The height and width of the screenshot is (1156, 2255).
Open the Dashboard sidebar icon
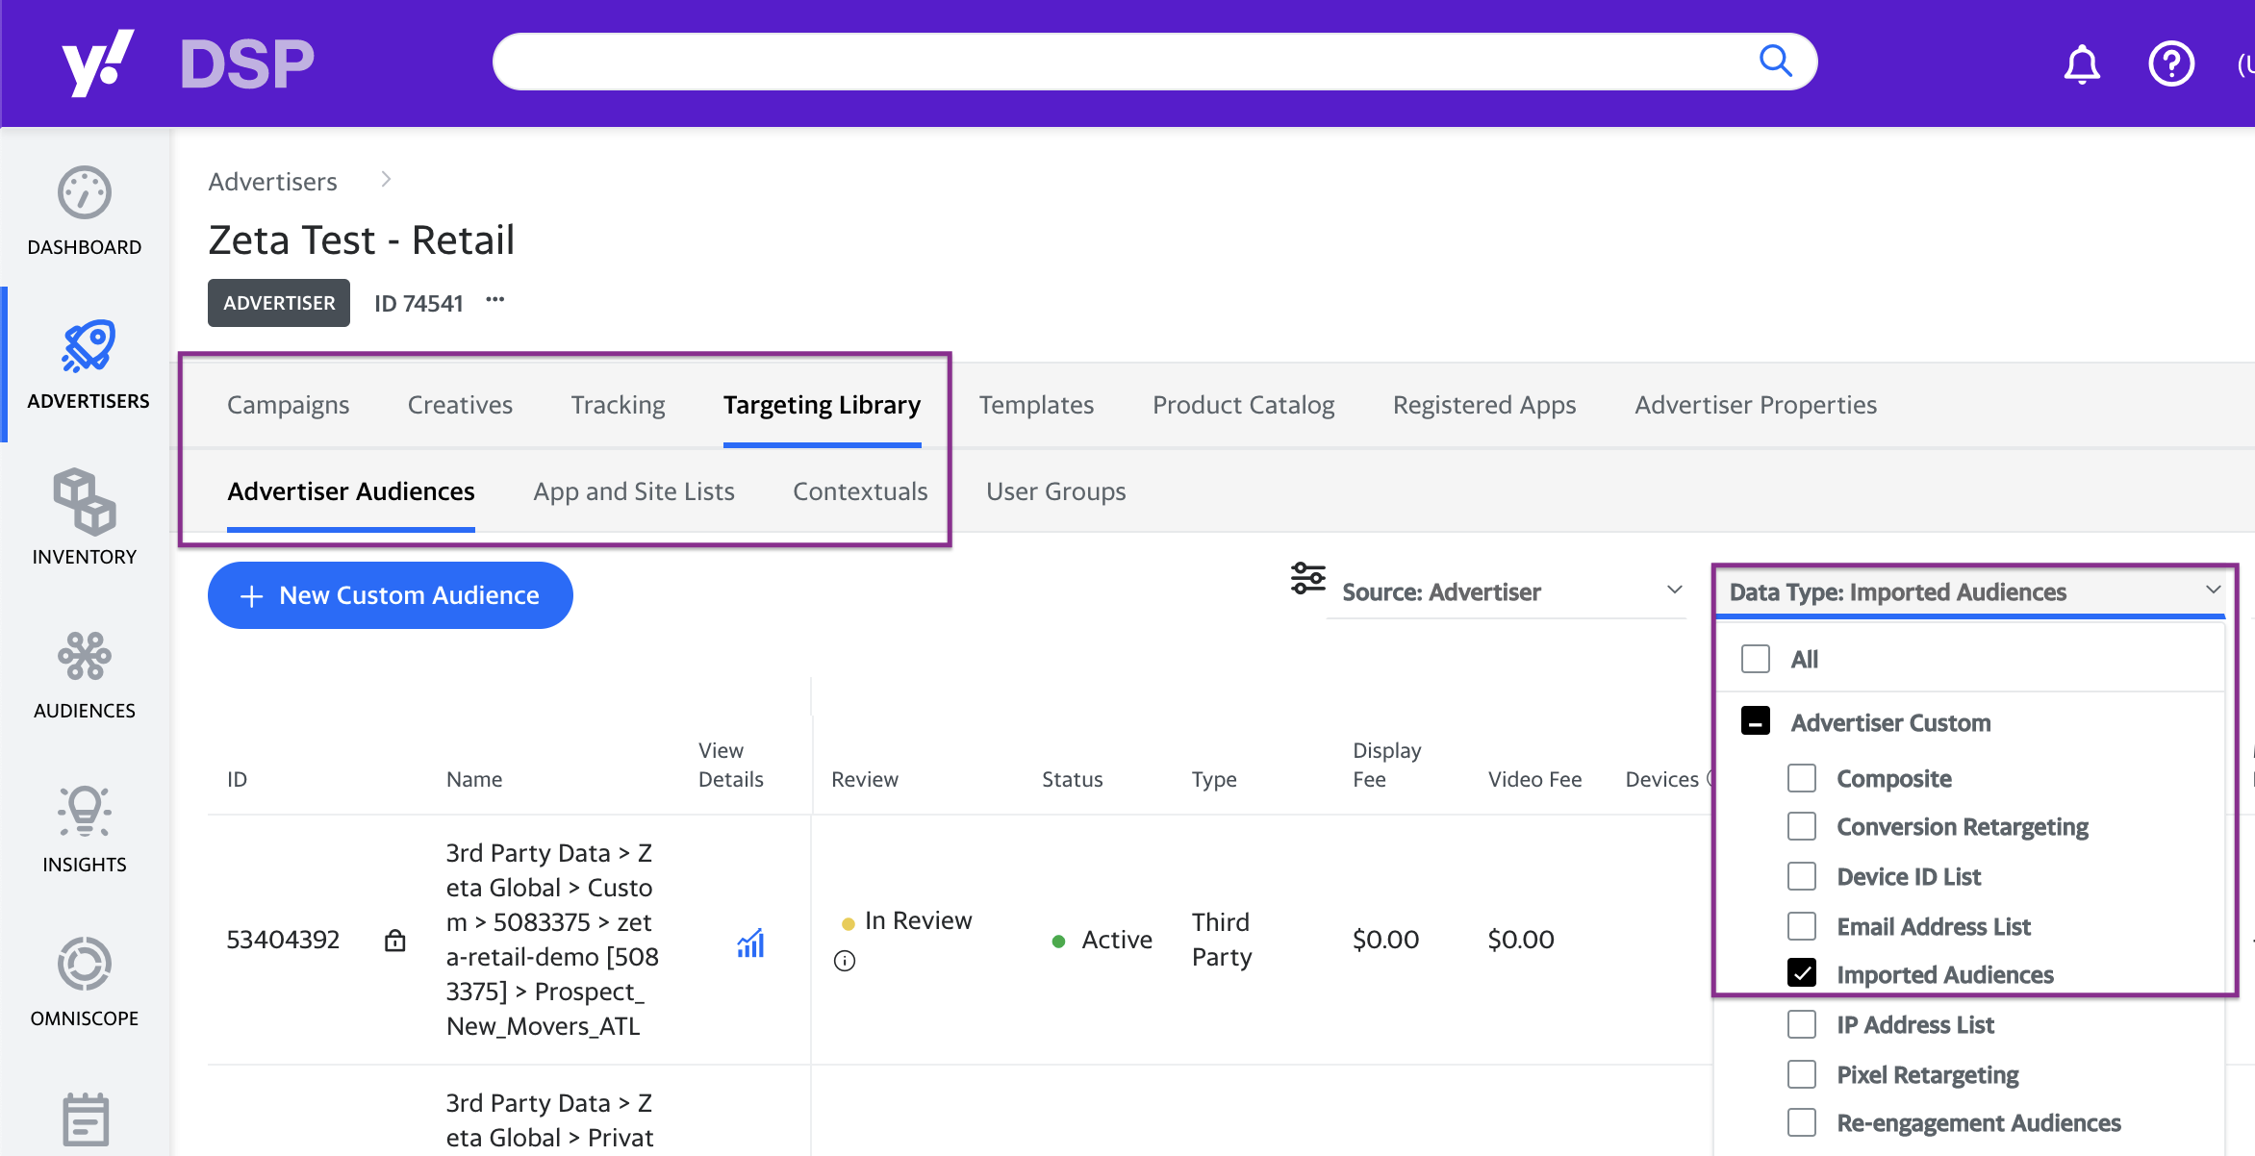[x=85, y=193]
